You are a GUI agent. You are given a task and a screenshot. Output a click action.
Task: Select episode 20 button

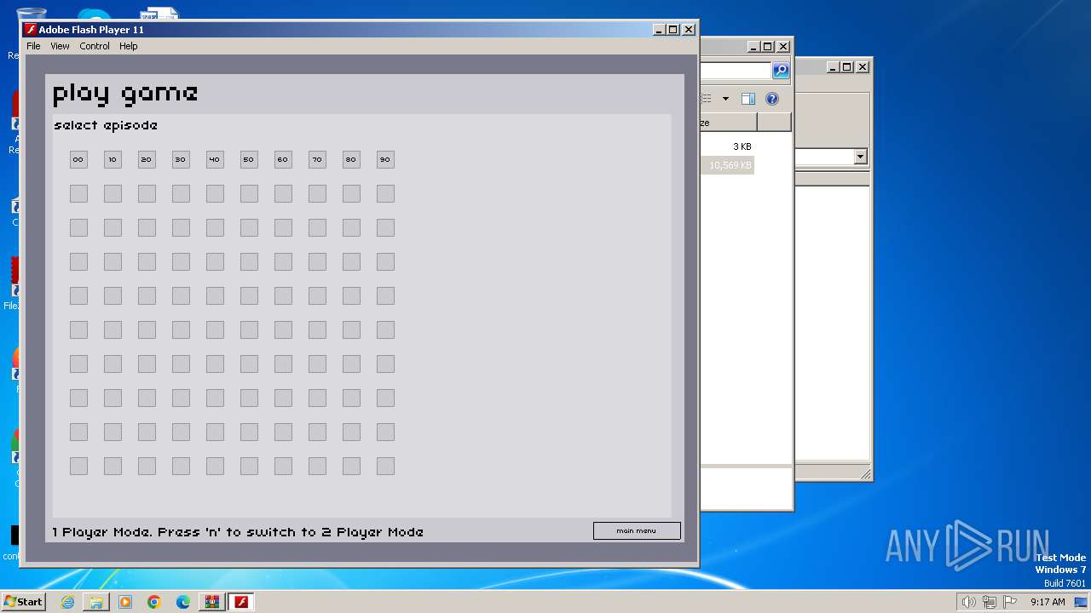click(x=147, y=159)
